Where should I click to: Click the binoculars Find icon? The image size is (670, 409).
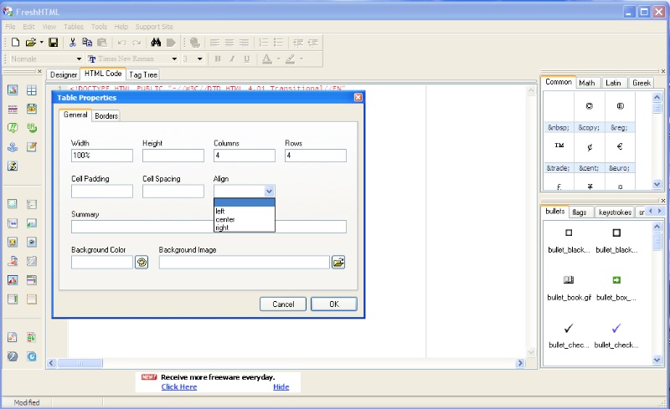155,42
